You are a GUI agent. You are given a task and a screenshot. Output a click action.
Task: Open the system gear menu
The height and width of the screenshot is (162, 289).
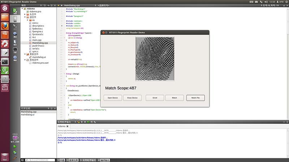286,2
